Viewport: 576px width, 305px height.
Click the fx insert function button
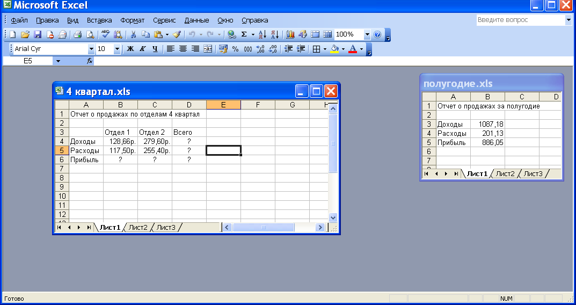coord(90,61)
